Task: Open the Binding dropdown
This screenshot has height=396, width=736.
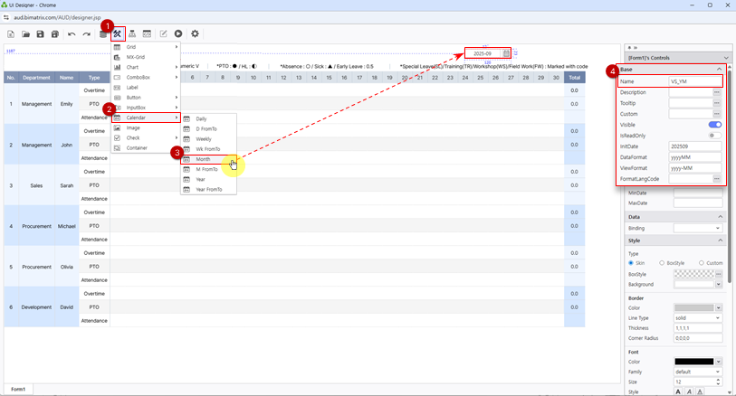Action: (697, 228)
